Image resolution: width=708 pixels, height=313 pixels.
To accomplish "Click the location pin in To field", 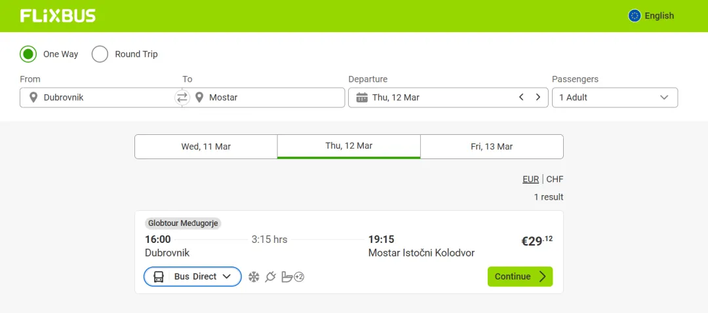I will 199,98.
